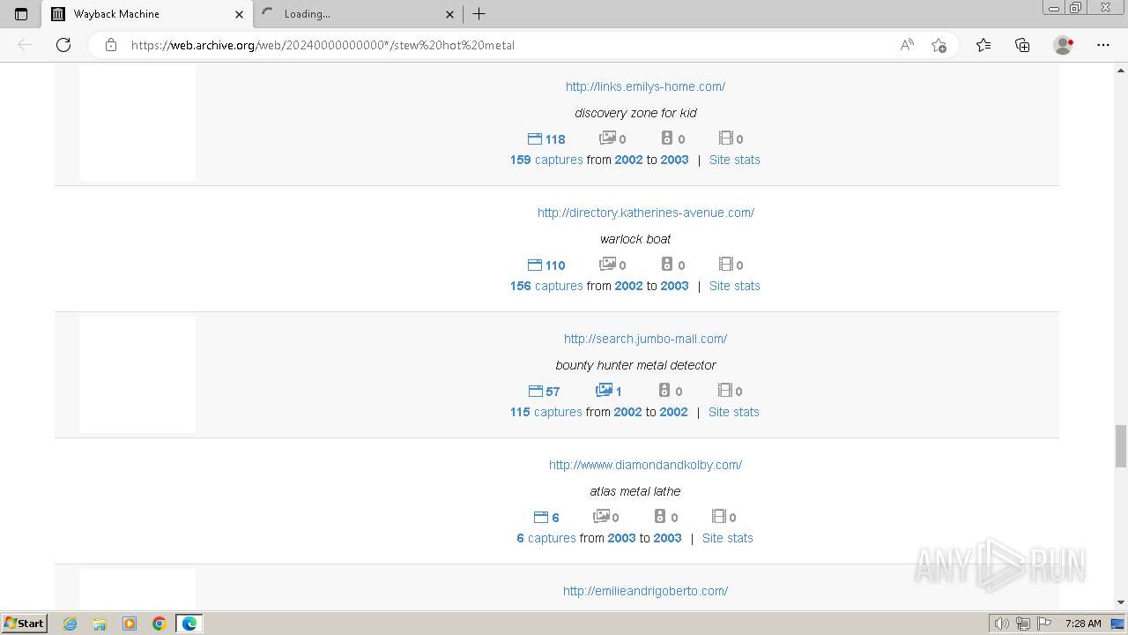Image resolution: width=1128 pixels, height=635 pixels.
Task: Open media player from taskbar
Action: 130,624
